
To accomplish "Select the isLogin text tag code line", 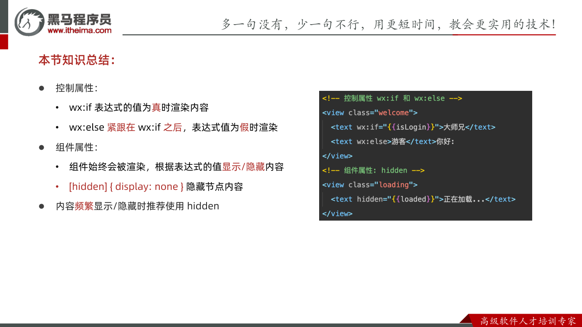I will coord(413,127).
